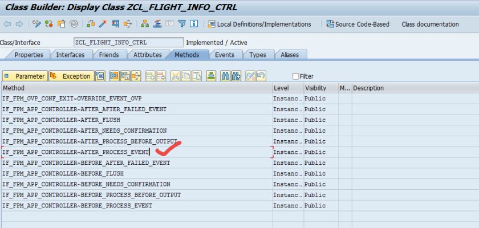The height and width of the screenshot is (228, 479).
Task: Enable the Filter checkbox
Action: (x=295, y=76)
